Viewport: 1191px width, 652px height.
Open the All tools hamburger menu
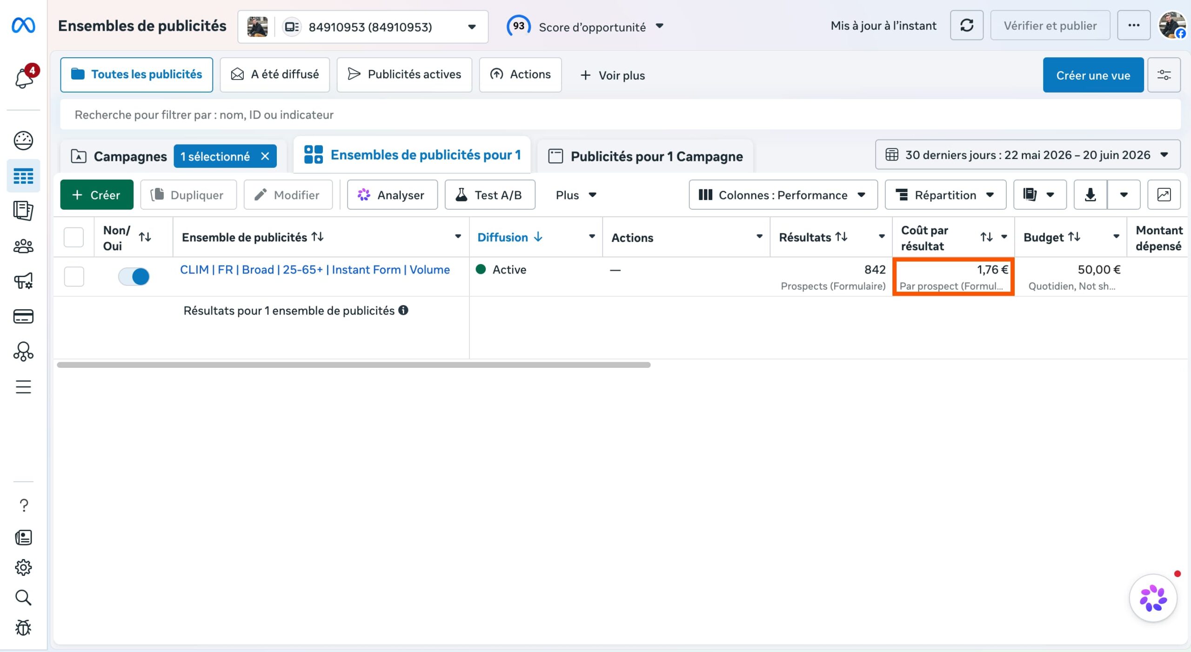(x=23, y=386)
